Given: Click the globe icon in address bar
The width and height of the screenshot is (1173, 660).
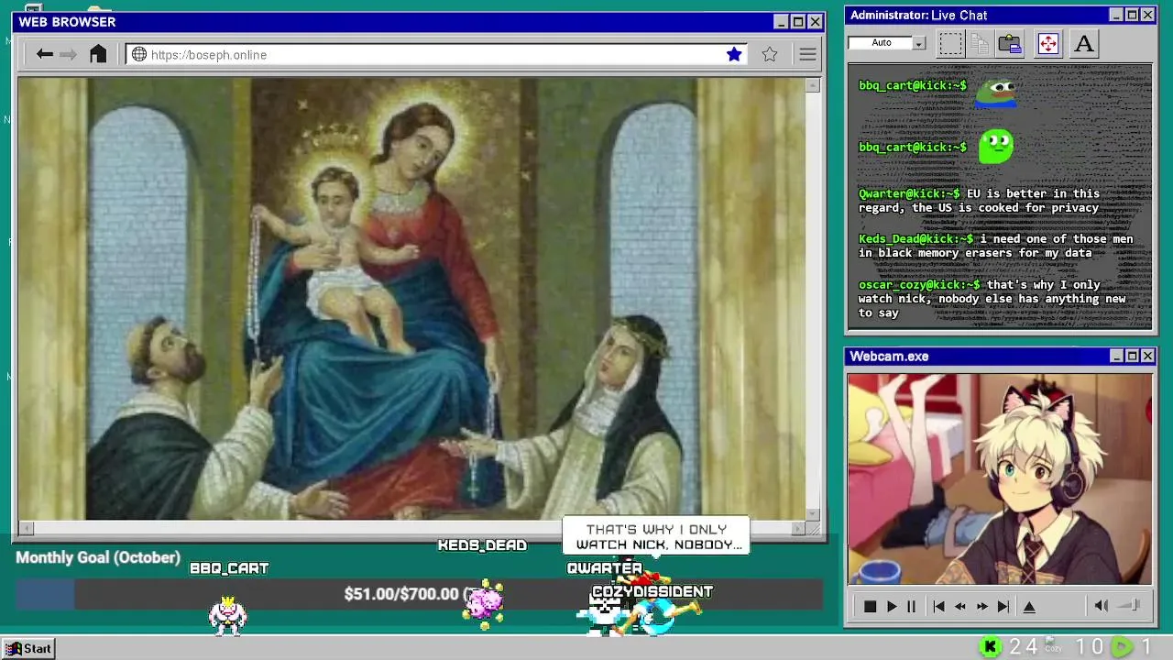Looking at the screenshot, I should coord(139,54).
